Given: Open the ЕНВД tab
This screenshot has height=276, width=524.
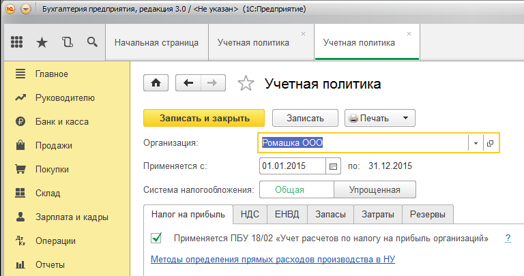Looking at the screenshot, I should pyautogui.click(x=287, y=214).
